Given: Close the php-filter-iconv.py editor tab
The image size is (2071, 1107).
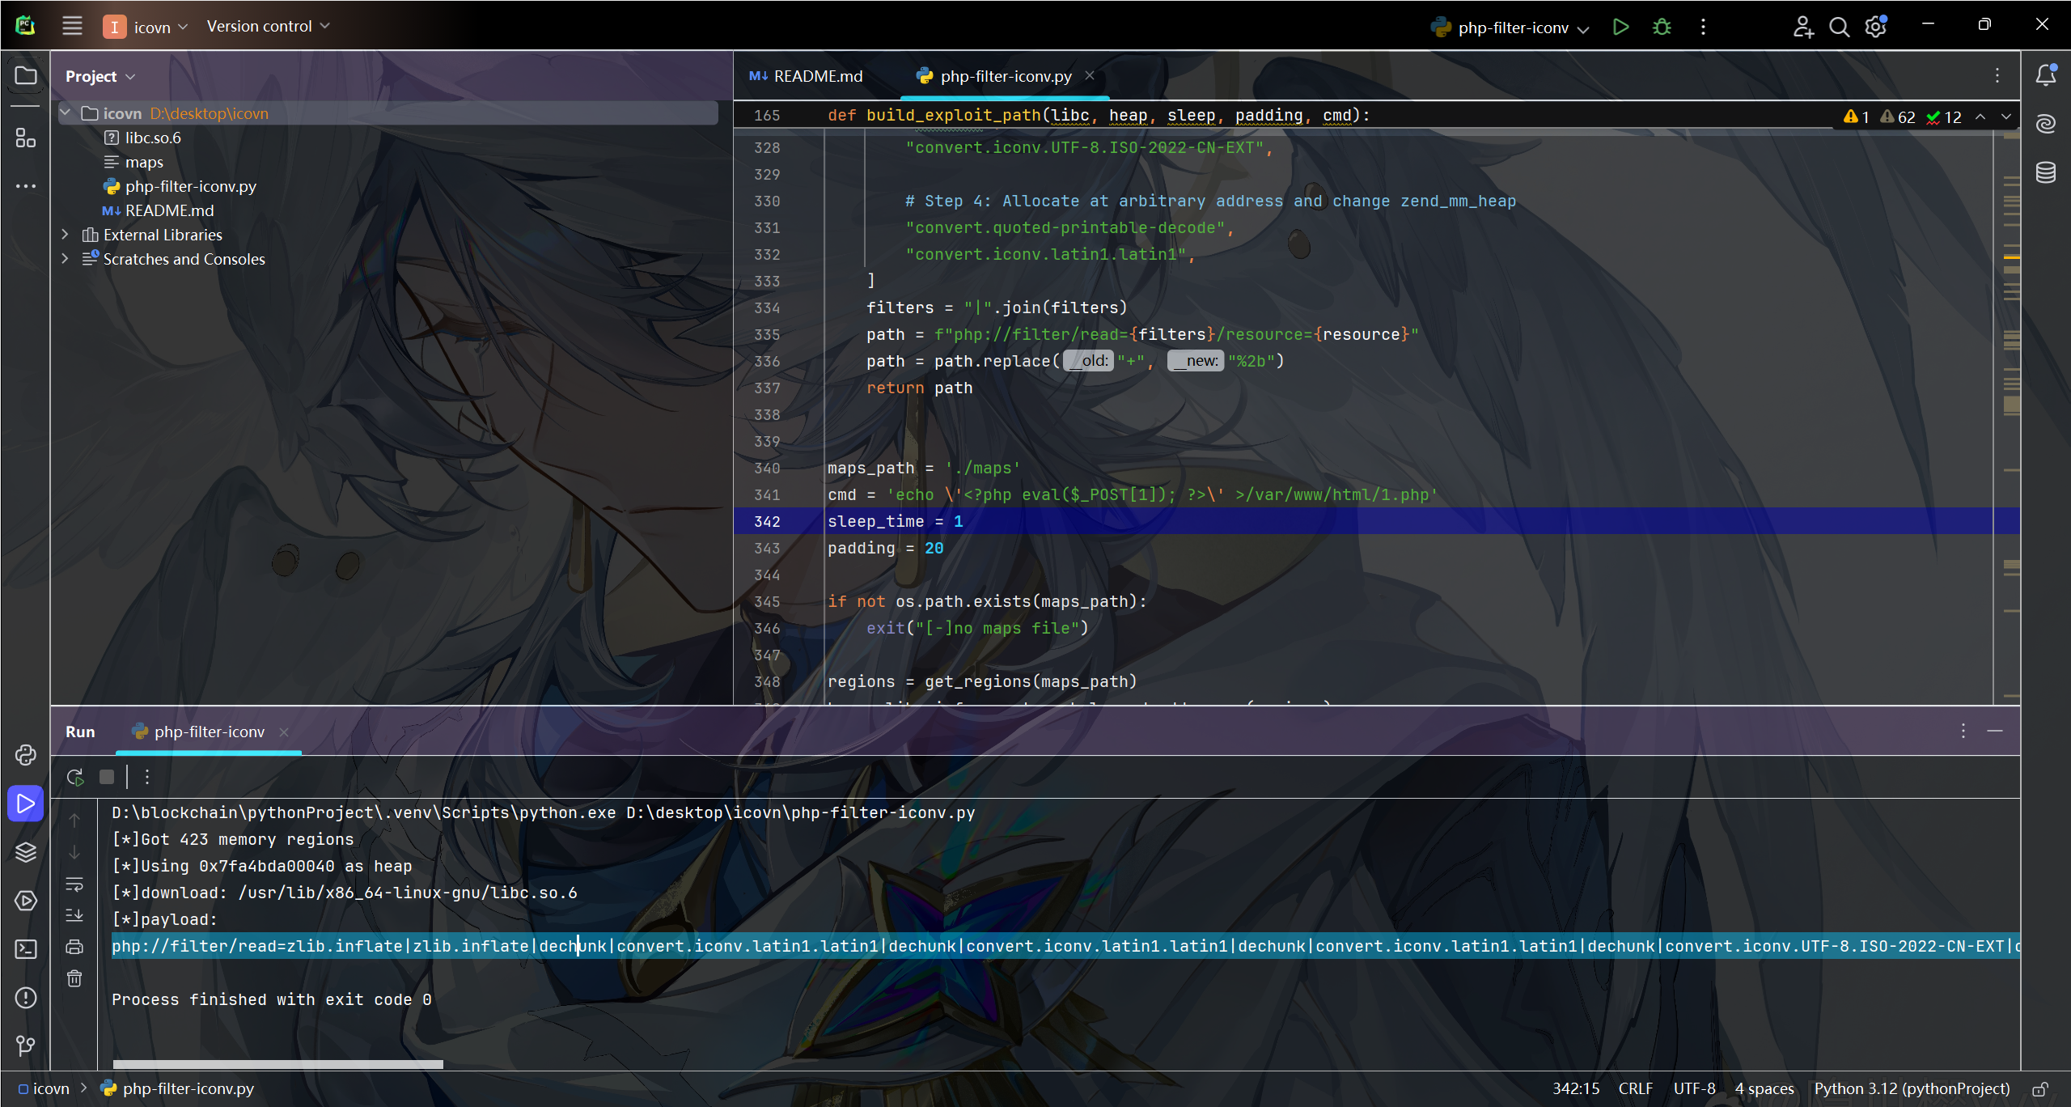Looking at the screenshot, I should point(1090,75).
